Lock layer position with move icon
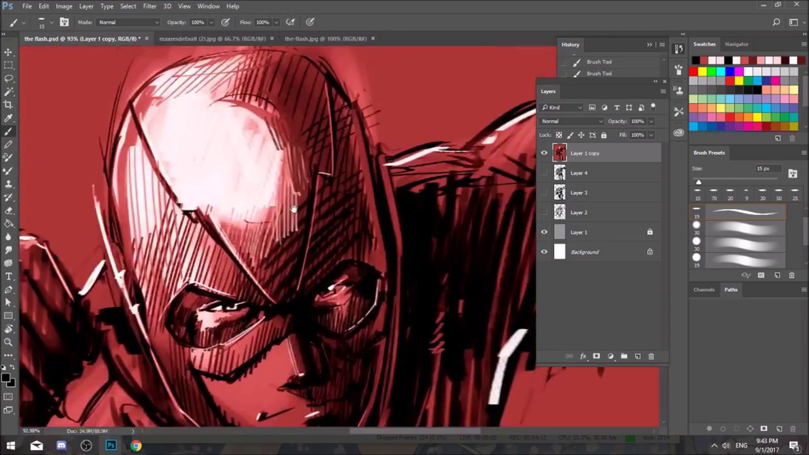The width and height of the screenshot is (809, 455). [x=581, y=135]
